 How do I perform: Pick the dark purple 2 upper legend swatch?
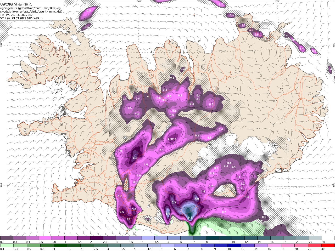click(x=97, y=238)
